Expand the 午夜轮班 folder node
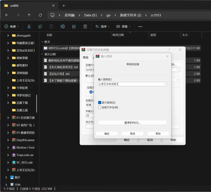This screenshot has width=211, height=192. point(8,88)
